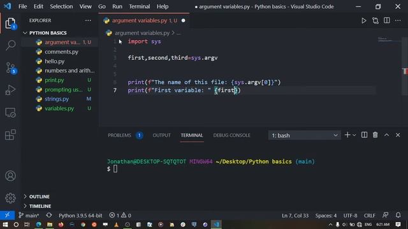408x229 pixels.
Task: Open changes compare icon in editor toolbar
Action: (375, 20)
